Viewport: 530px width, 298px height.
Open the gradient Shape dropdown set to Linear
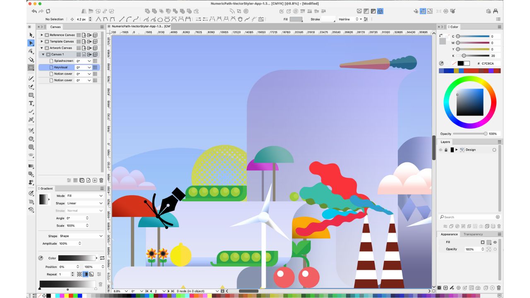click(84, 203)
